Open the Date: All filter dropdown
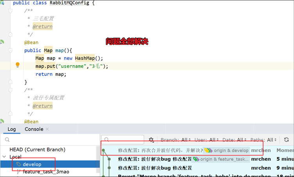 click(234, 140)
